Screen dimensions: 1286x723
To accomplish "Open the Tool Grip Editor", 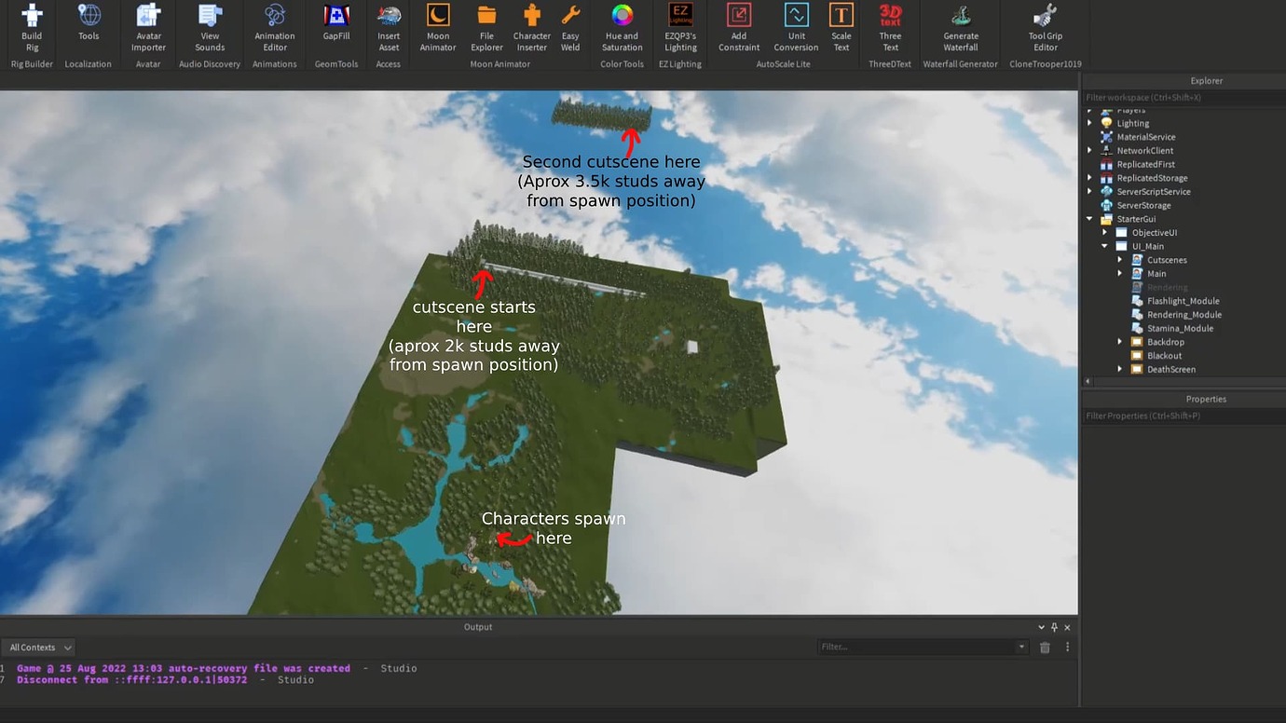I will [x=1046, y=28].
